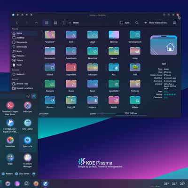Screen dimensions: 188x188
Task: Select the "Gradient" folder icon
Action: click(50, 35)
